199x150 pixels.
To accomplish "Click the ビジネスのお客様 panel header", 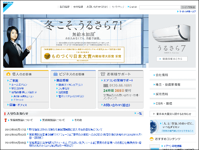I will click(x=73, y=74).
